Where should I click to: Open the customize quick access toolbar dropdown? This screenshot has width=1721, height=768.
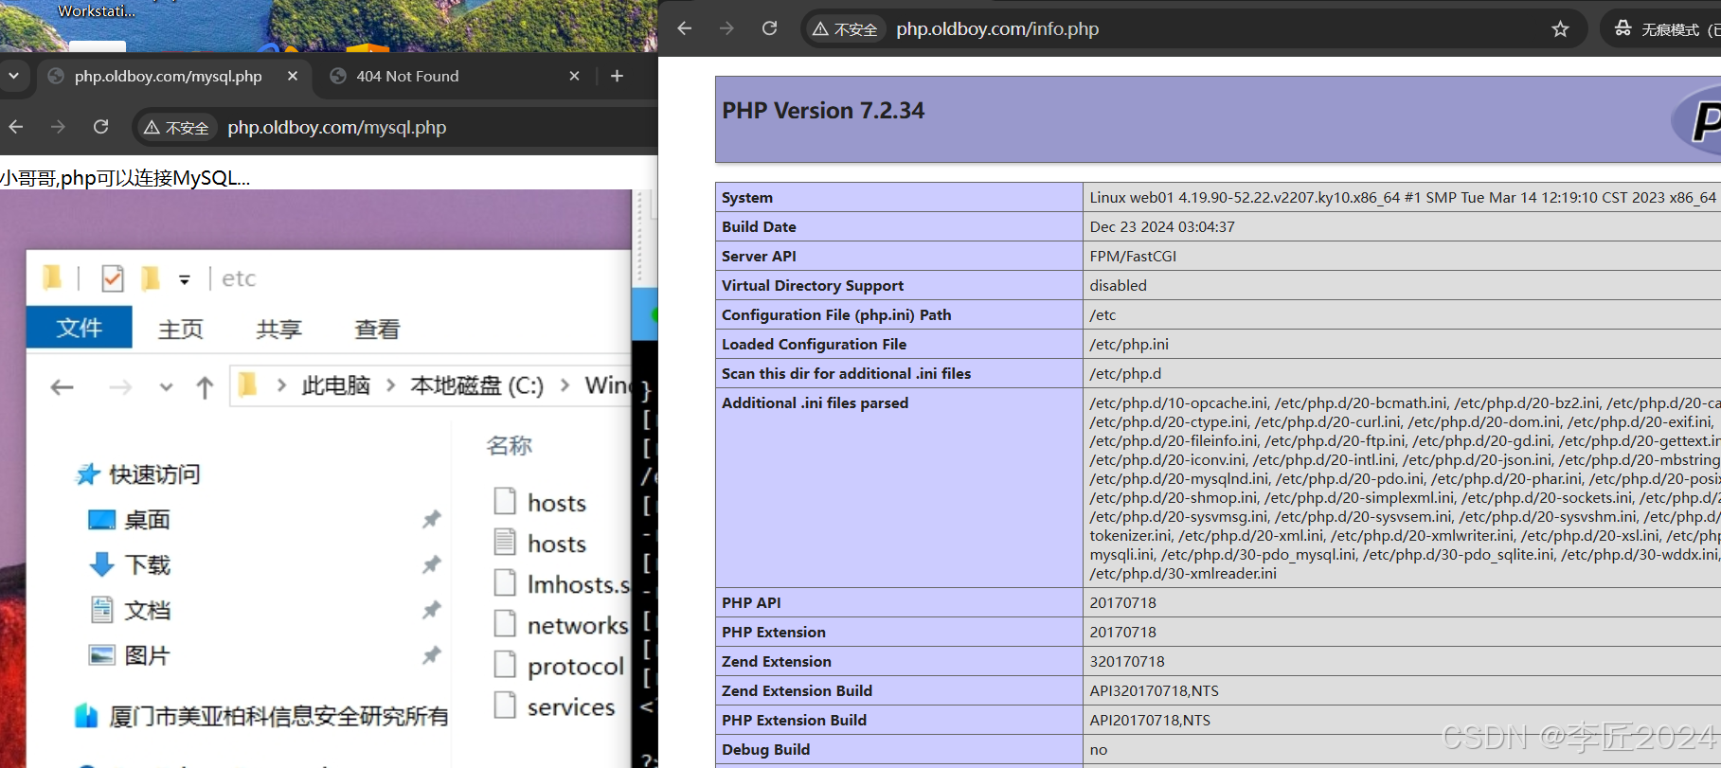(185, 278)
